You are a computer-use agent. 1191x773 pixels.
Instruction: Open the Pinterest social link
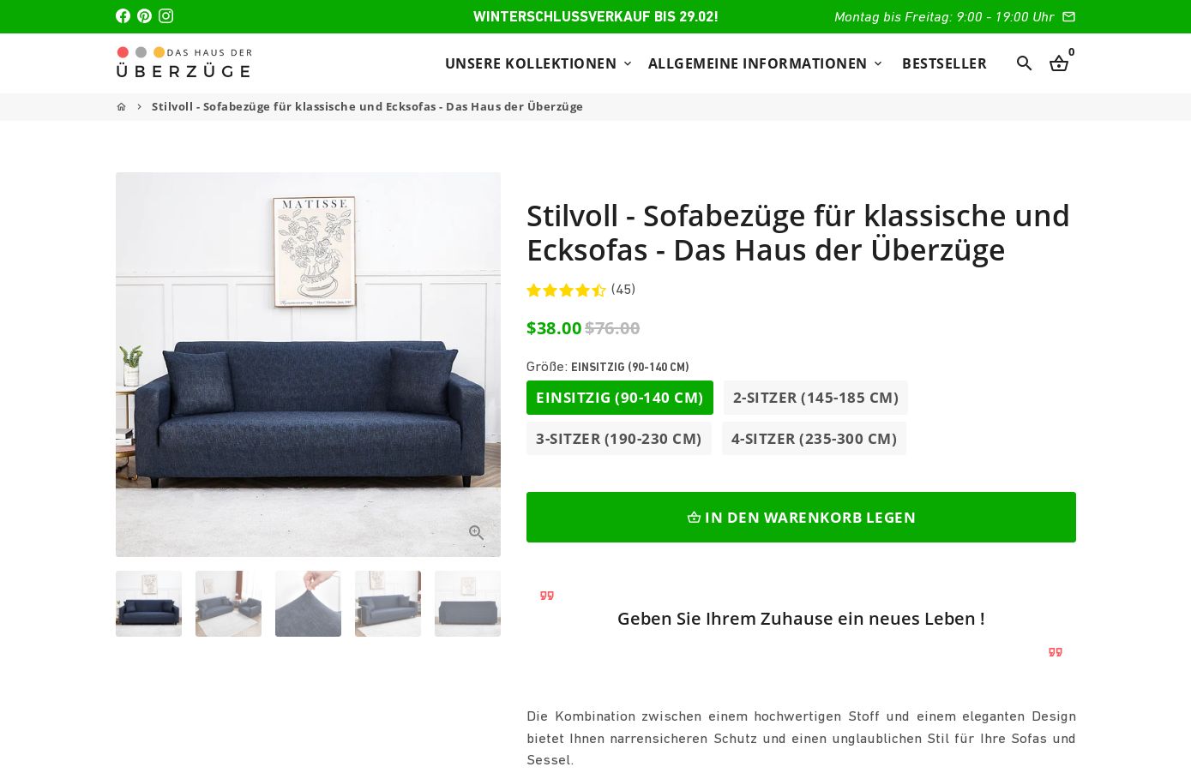(x=144, y=16)
